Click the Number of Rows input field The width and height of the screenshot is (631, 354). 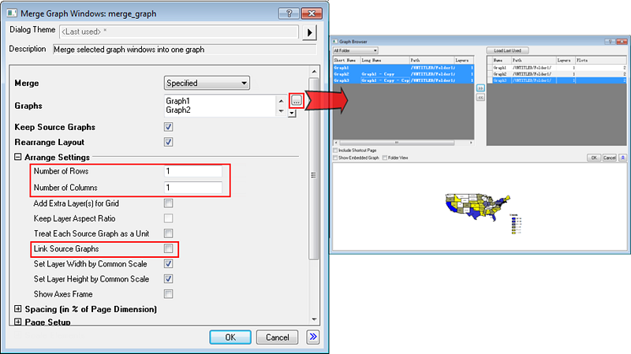[193, 172]
